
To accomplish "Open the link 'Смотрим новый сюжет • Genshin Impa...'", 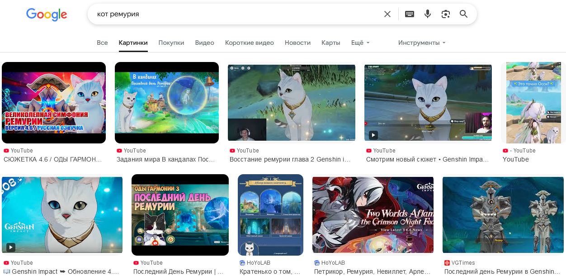I will [x=428, y=159].
